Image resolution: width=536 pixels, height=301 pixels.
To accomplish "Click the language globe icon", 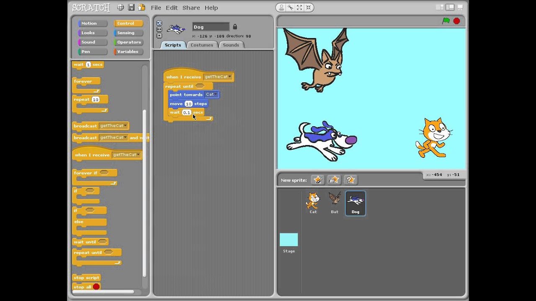I will click(x=121, y=8).
